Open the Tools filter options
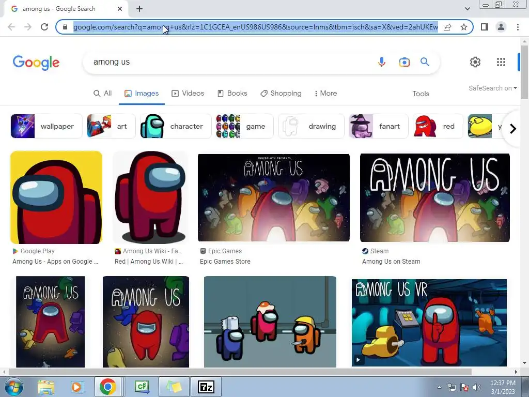The image size is (529, 397). tap(421, 94)
